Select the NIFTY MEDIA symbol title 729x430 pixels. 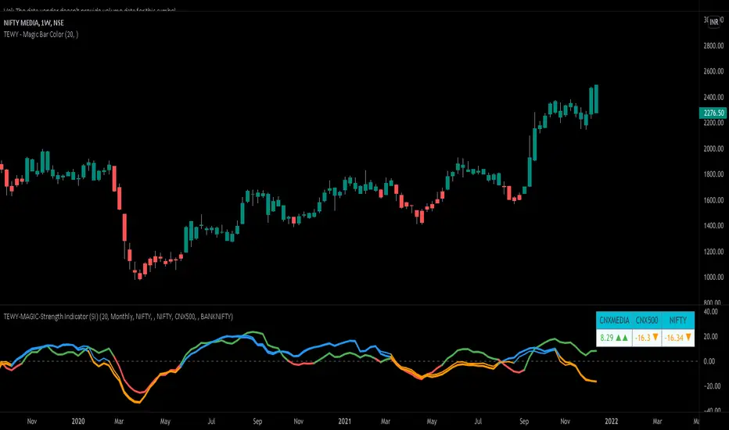(x=34, y=23)
